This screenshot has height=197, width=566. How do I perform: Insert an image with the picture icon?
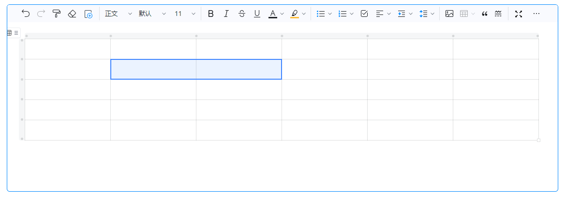click(449, 14)
